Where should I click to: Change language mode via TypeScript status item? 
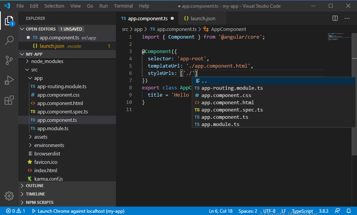[302, 211]
